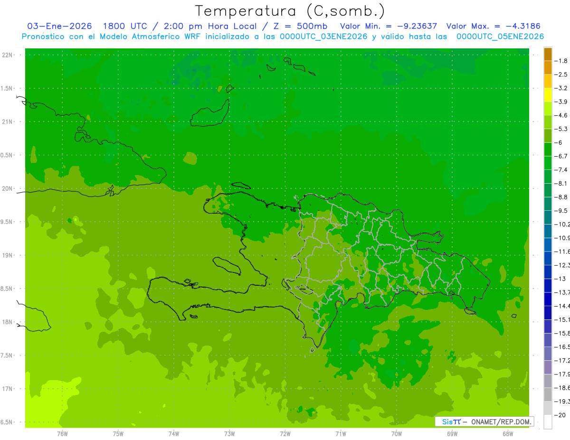
Task: Click the '-5.3' colorbar label
Action: pyautogui.click(x=561, y=129)
